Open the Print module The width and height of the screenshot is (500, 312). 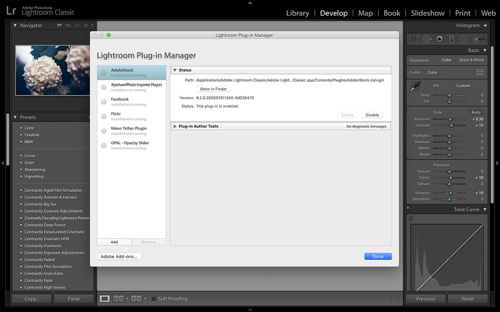pos(463,13)
